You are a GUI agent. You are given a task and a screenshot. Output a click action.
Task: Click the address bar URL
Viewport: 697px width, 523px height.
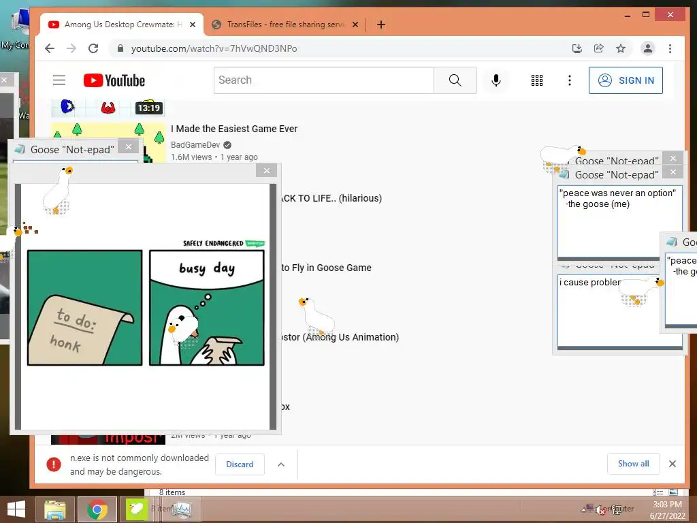[214, 48]
